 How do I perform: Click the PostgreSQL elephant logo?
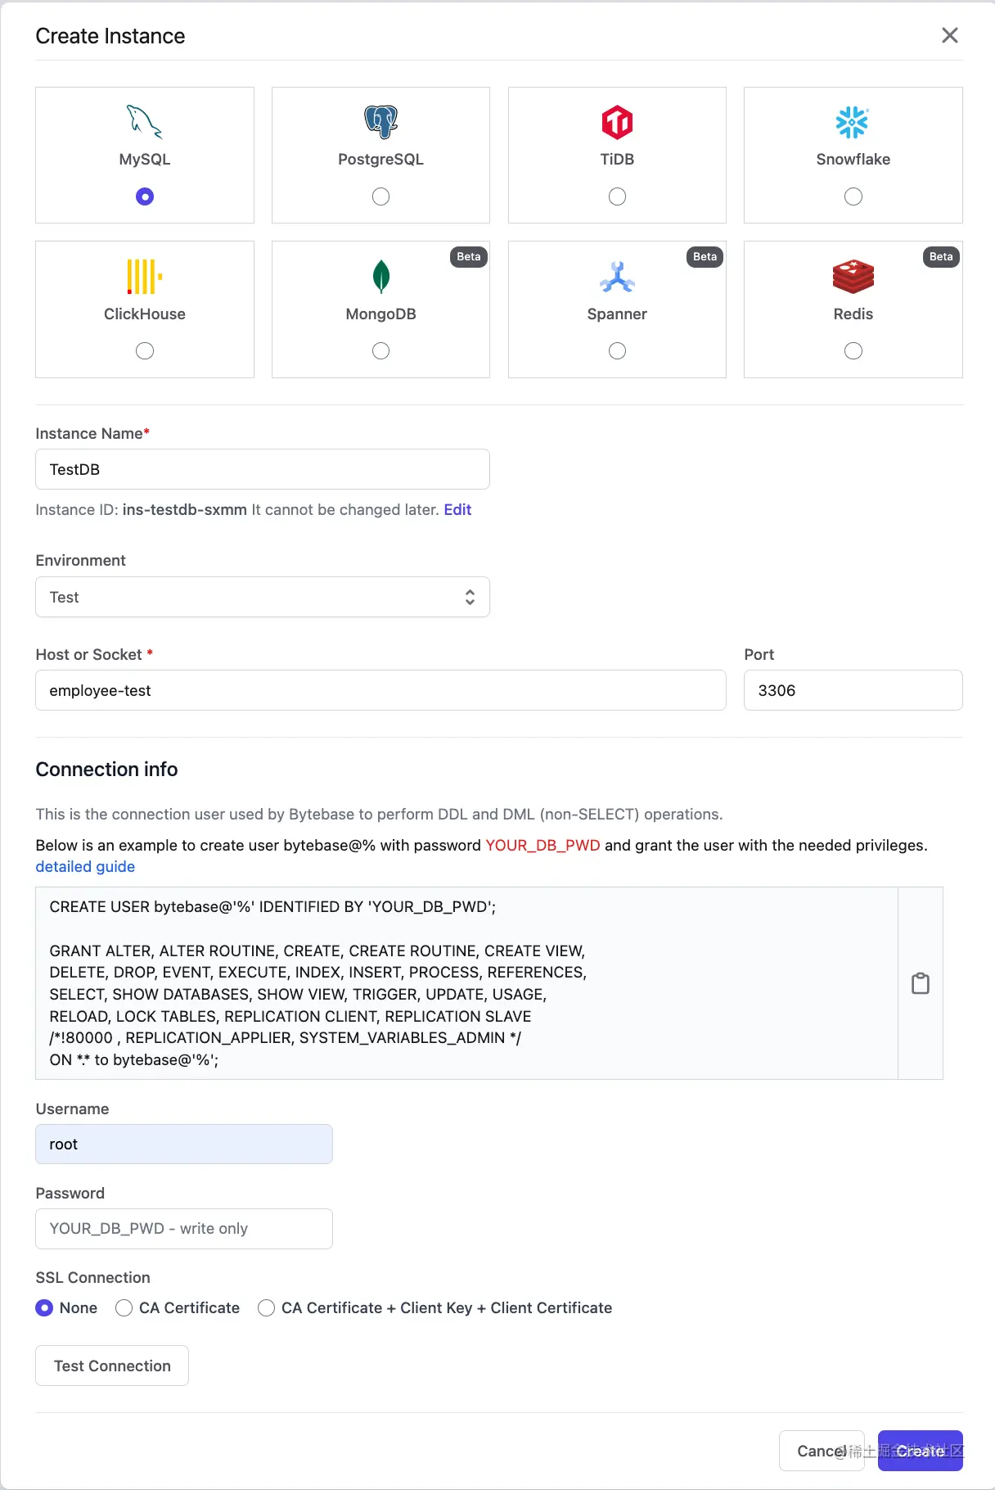(x=380, y=122)
